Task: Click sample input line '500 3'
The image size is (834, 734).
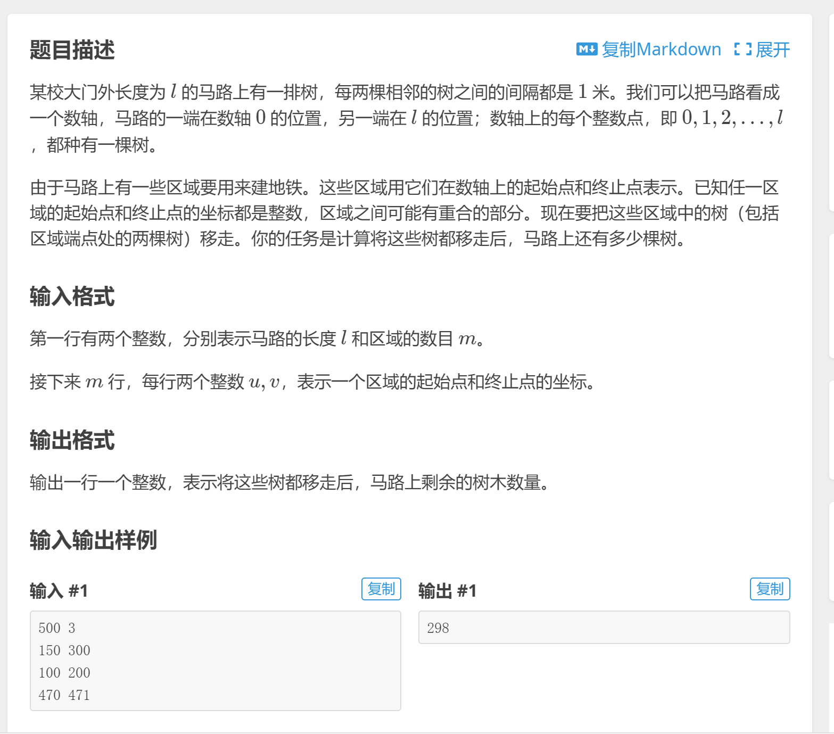Action: coord(57,628)
